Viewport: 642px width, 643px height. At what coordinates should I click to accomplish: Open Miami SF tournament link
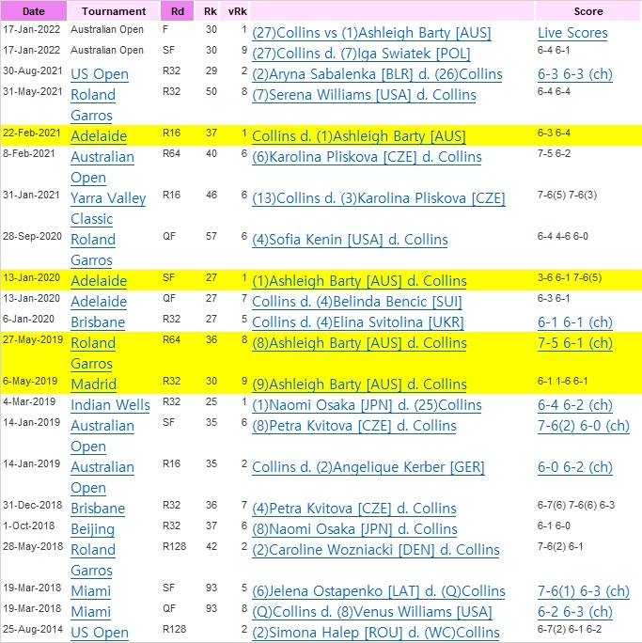point(90,591)
